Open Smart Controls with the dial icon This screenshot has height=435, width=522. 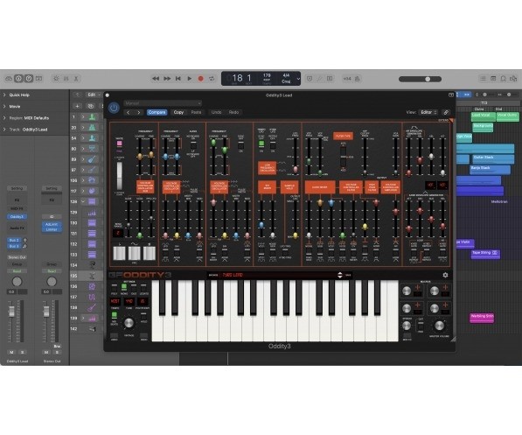click(x=56, y=79)
